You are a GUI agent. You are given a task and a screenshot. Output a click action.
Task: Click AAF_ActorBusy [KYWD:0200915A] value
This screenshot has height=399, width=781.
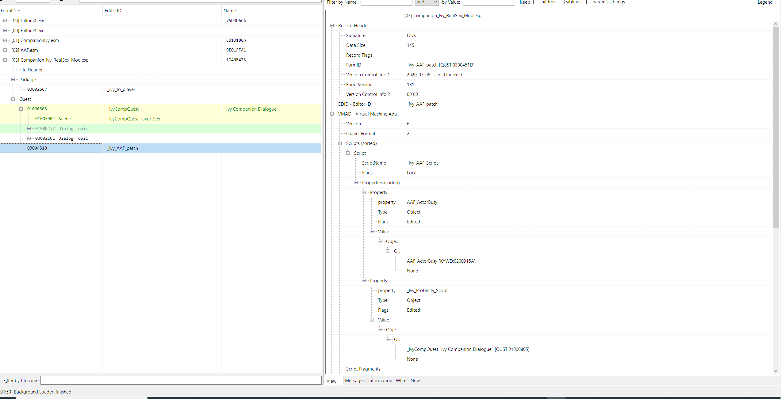tap(441, 261)
